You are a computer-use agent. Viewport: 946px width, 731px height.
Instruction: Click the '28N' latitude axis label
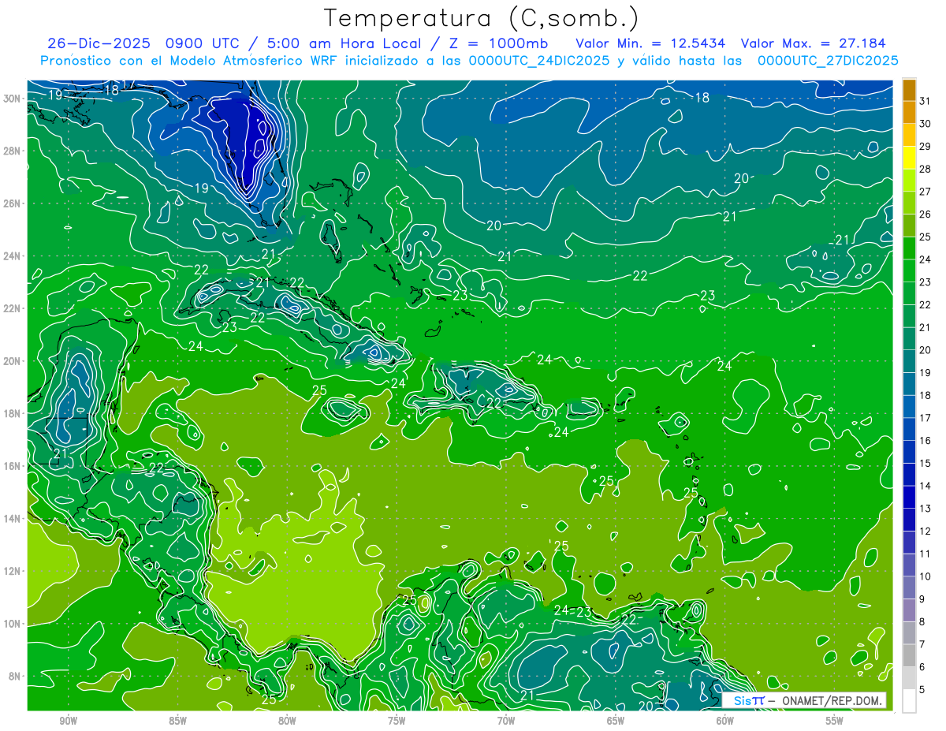tap(12, 151)
